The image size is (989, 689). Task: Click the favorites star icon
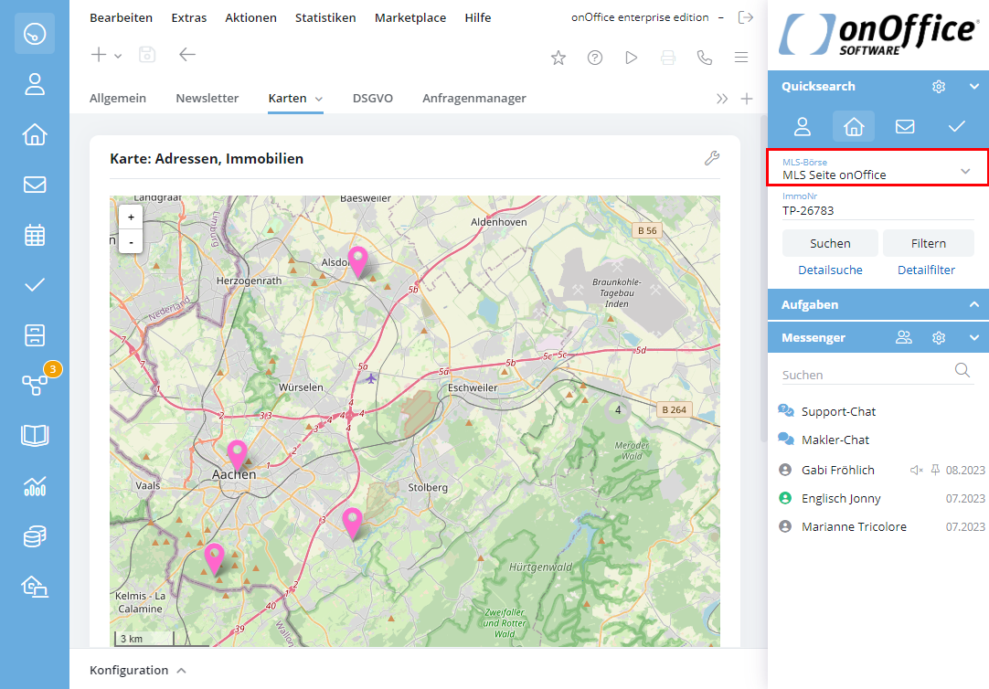(x=558, y=58)
